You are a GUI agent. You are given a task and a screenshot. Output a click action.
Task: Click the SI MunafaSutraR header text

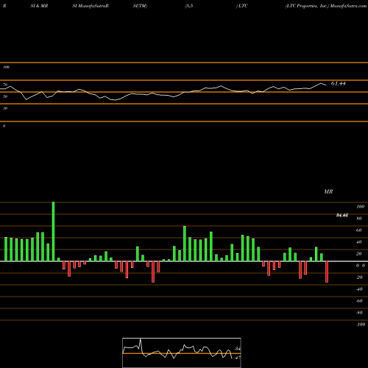(91, 6)
